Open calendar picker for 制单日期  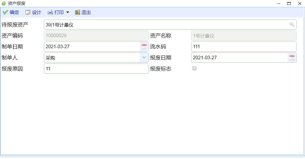[x=144, y=47]
